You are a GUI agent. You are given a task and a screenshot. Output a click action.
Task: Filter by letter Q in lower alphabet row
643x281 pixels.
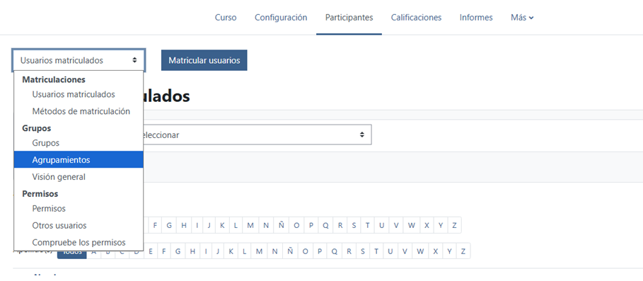[334, 251]
